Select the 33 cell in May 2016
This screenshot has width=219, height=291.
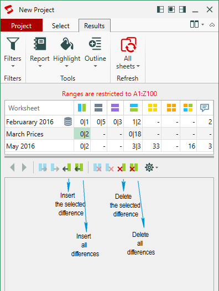(152, 146)
